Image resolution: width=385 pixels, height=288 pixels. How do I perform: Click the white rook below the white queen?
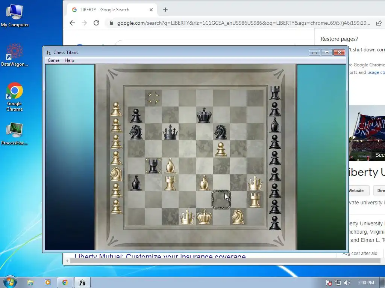click(255, 200)
